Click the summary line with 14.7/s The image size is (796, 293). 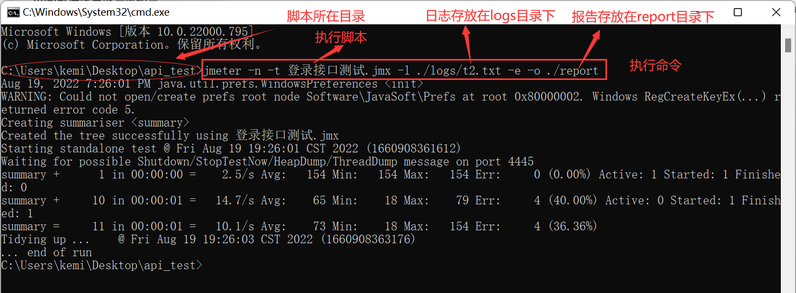[391, 201]
